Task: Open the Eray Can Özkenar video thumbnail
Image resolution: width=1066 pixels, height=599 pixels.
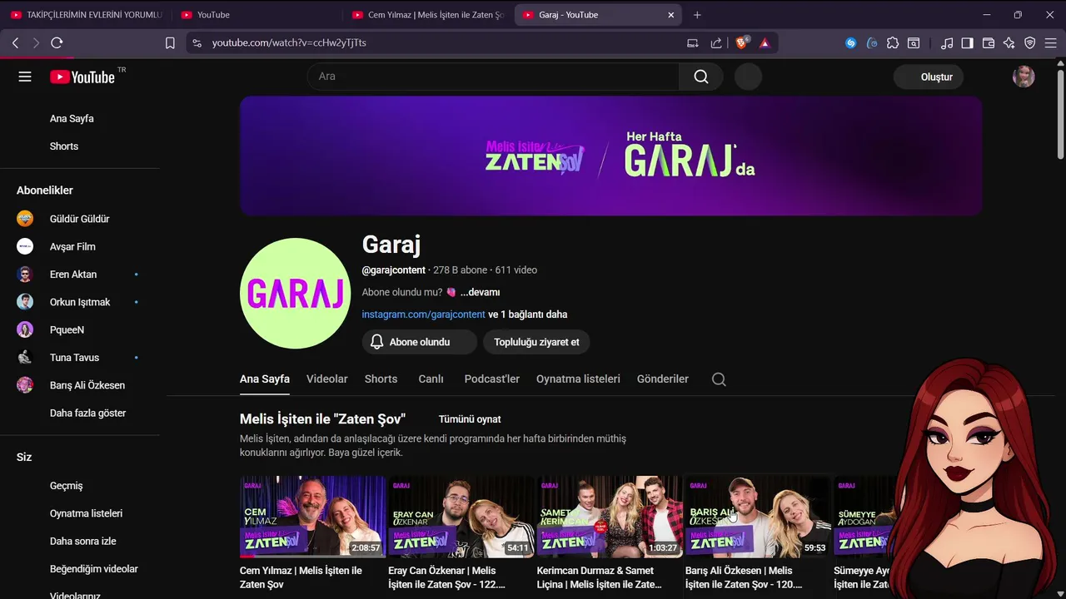Action: 461,516
